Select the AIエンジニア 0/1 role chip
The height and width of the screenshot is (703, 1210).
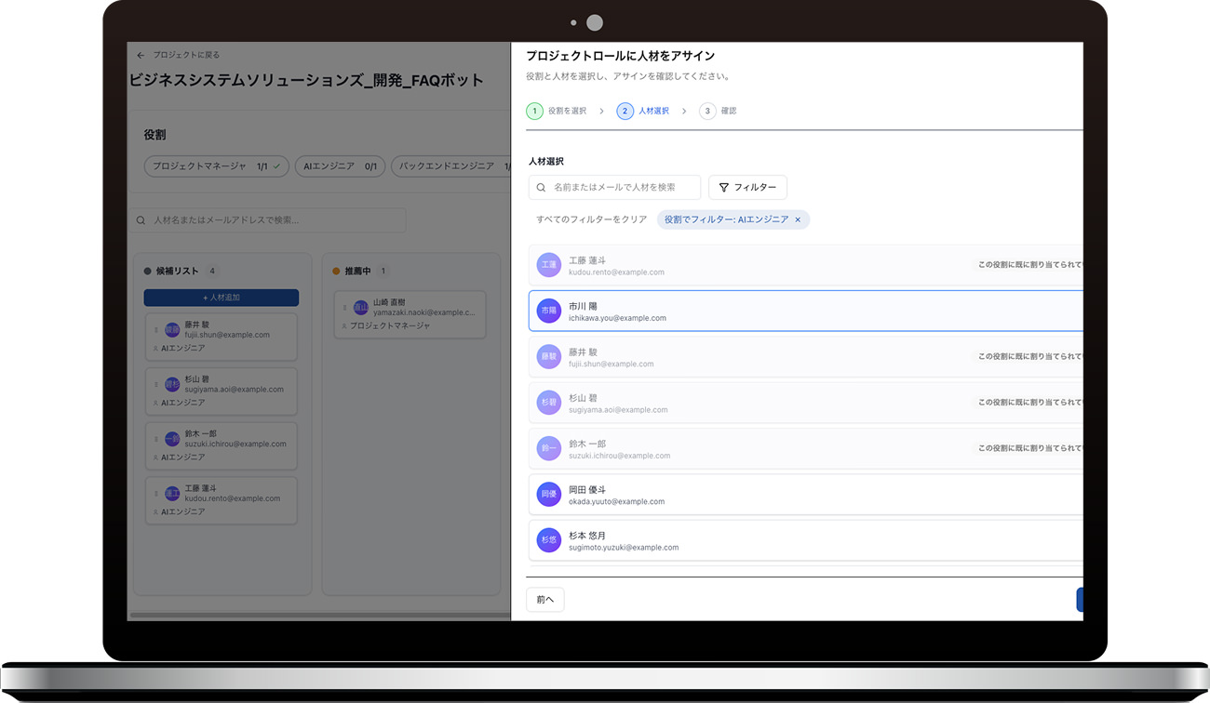[x=340, y=166]
